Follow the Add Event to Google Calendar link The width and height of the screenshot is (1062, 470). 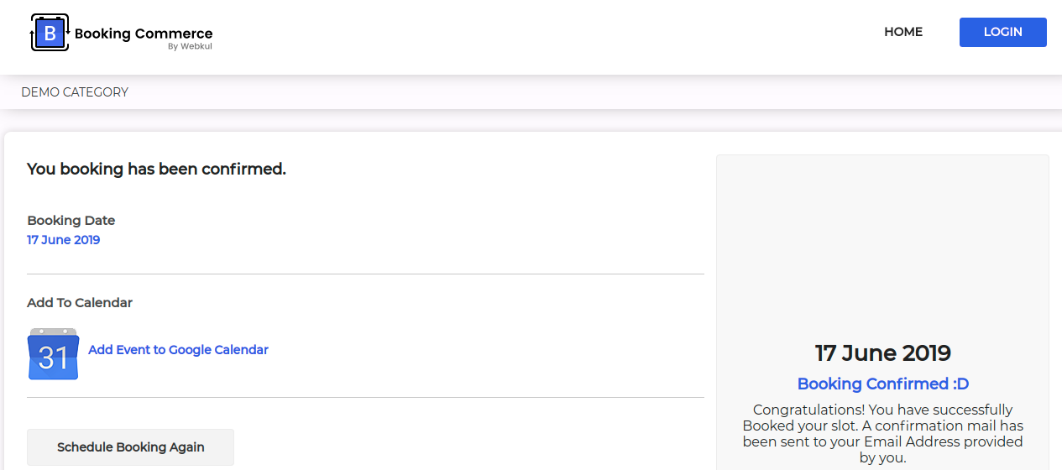178,350
